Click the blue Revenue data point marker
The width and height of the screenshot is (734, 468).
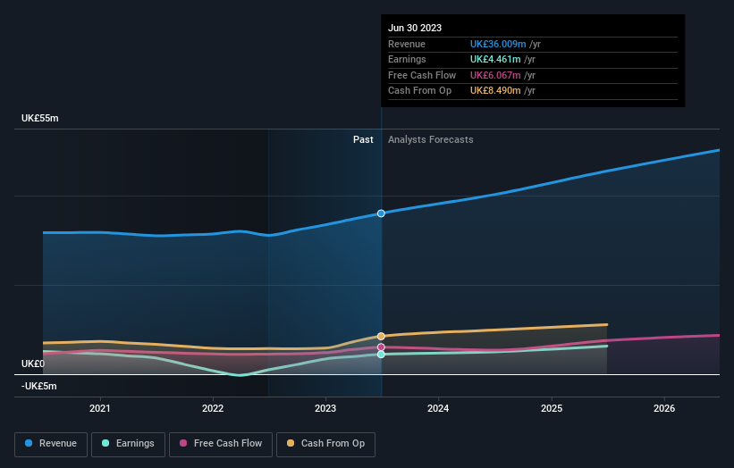[381, 213]
